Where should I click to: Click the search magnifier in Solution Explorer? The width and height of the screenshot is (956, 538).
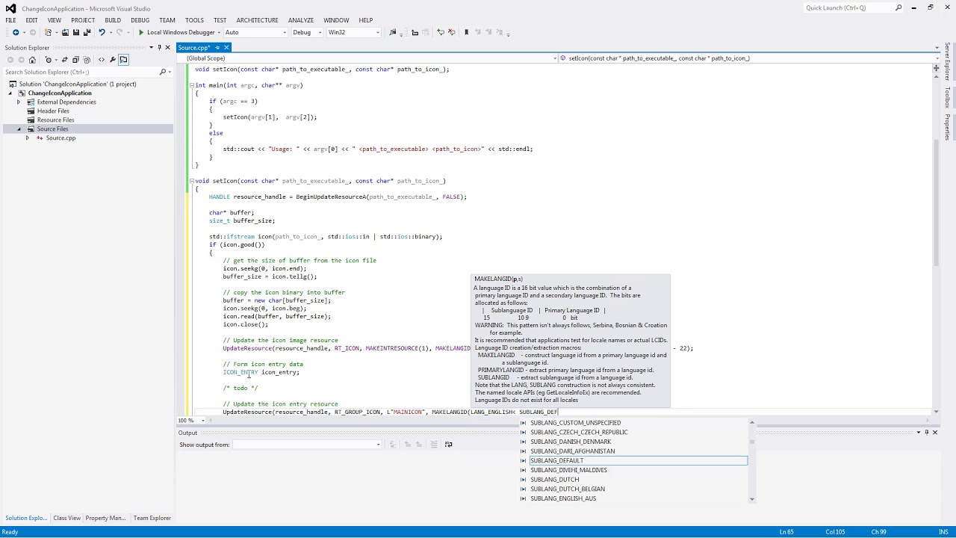(162, 72)
